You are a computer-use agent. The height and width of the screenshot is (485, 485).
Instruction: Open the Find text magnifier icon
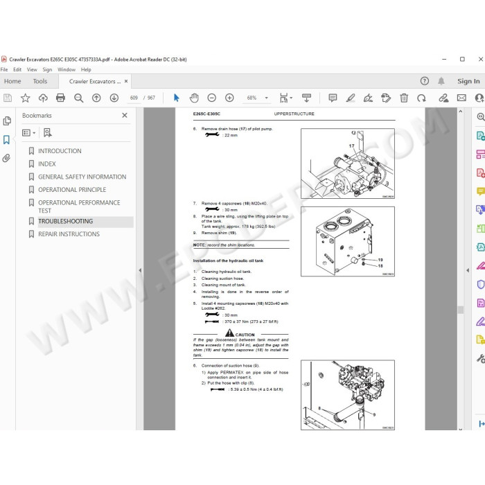tap(78, 98)
